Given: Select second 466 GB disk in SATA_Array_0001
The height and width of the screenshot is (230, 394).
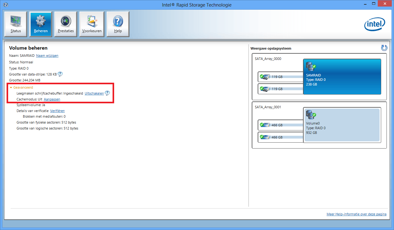Looking at the screenshot, I should [280, 137].
